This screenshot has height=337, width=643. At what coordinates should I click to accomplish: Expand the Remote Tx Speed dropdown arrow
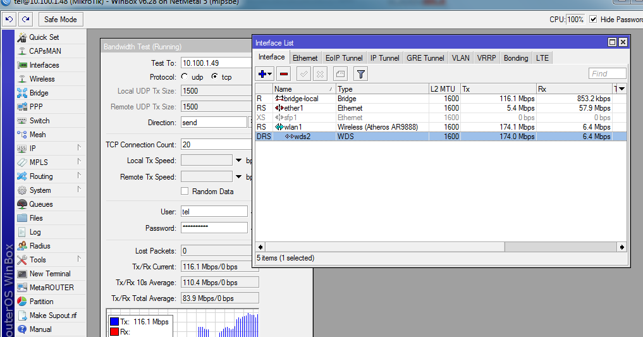point(239,177)
